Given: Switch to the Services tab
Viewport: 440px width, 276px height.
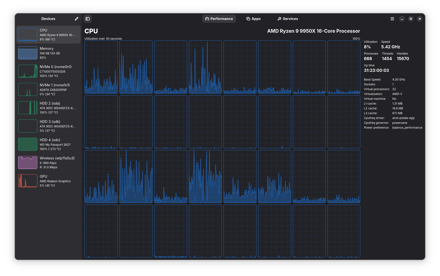Looking at the screenshot, I should point(288,19).
